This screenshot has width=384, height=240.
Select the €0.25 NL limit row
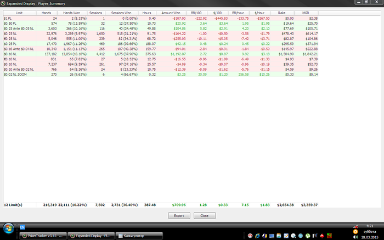pyautogui.click(x=161, y=39)
